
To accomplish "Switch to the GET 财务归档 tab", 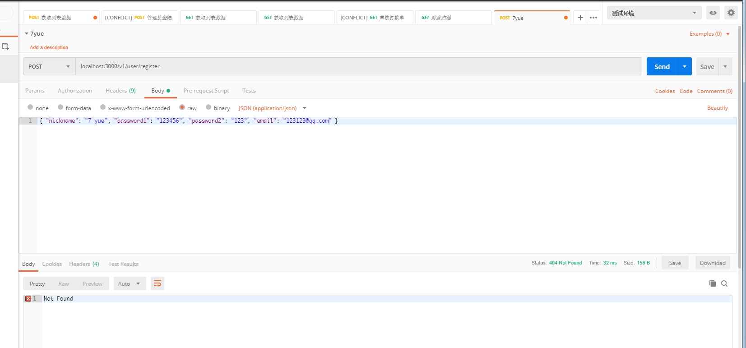I will point(453,18).
